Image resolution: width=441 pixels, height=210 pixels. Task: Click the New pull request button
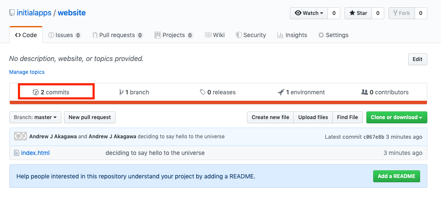point(90,117)
